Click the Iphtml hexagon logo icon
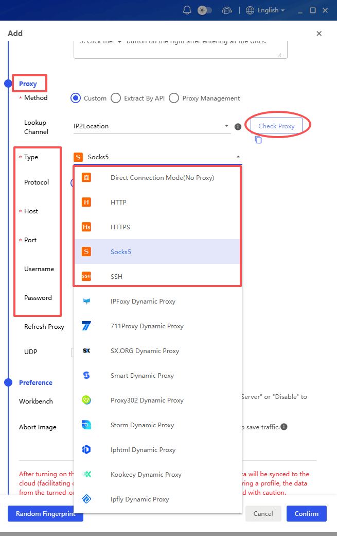The height and width of the screenshot is (536, 337). pyautogui.click(x=86, y=449)
